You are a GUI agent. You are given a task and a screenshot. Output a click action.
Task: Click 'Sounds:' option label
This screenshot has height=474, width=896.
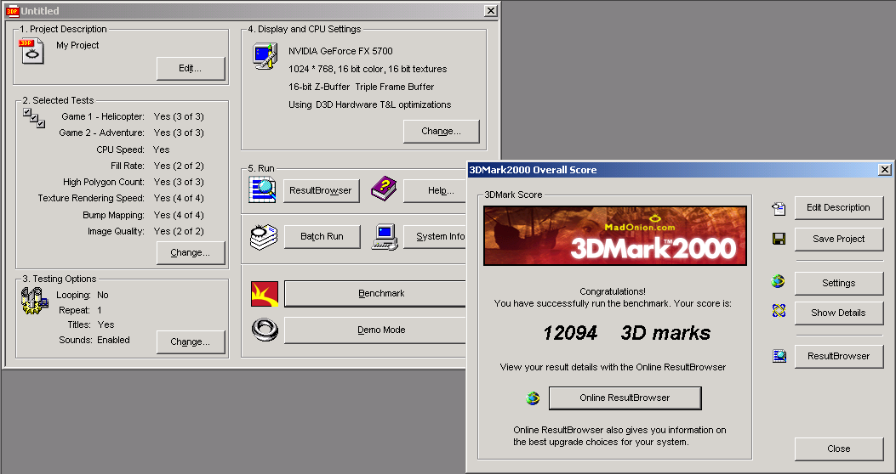coord(76,340)
